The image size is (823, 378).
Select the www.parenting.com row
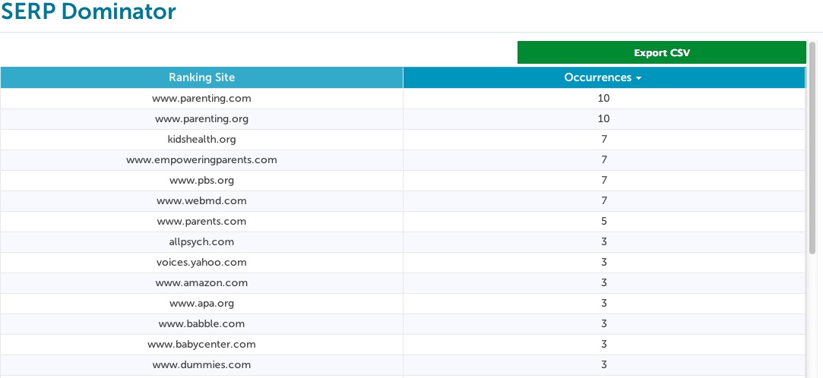(x=201, y=99)
